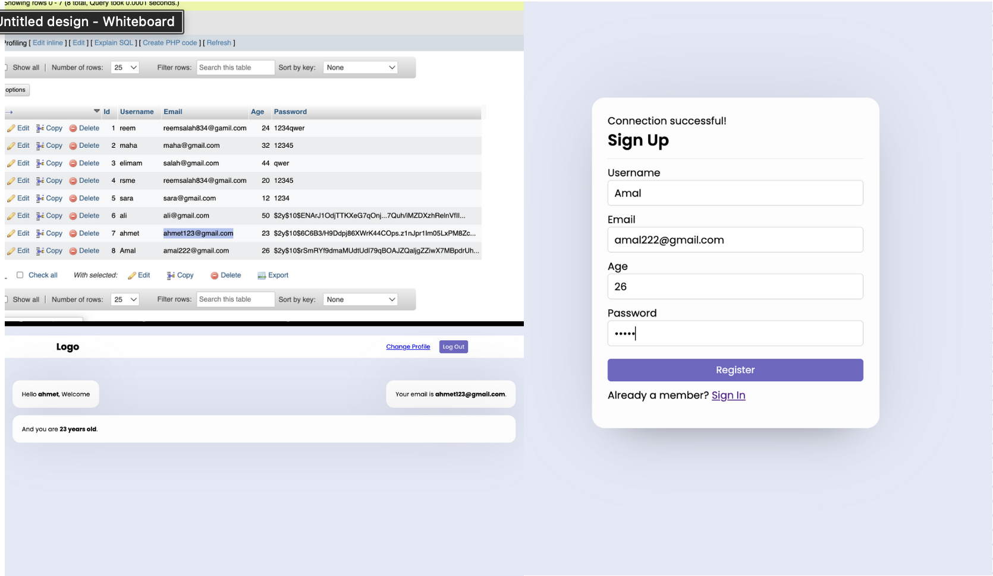The width and height of the screenshot is (993, 576).
Task: Click the Copy icon for maha row
Action: [x=40, y=145]
